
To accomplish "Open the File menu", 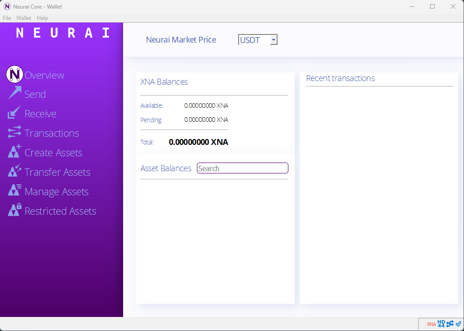I will 7,18.
